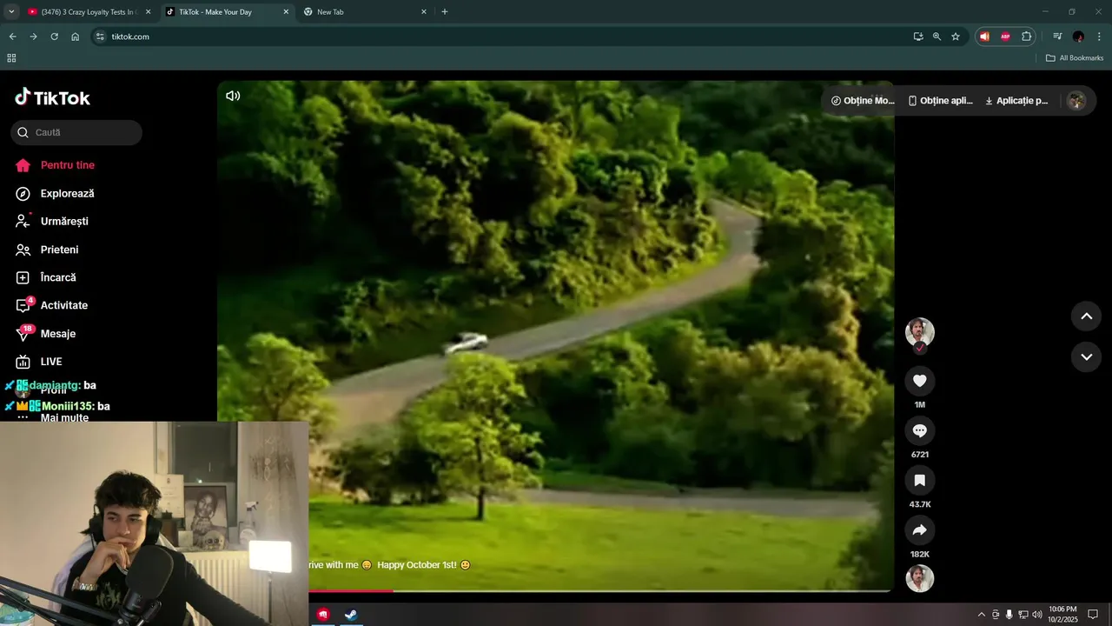Open Steam from the taskbar
Image resolution: width=1112 pixels, height=626 pixels.
[350, 614]
